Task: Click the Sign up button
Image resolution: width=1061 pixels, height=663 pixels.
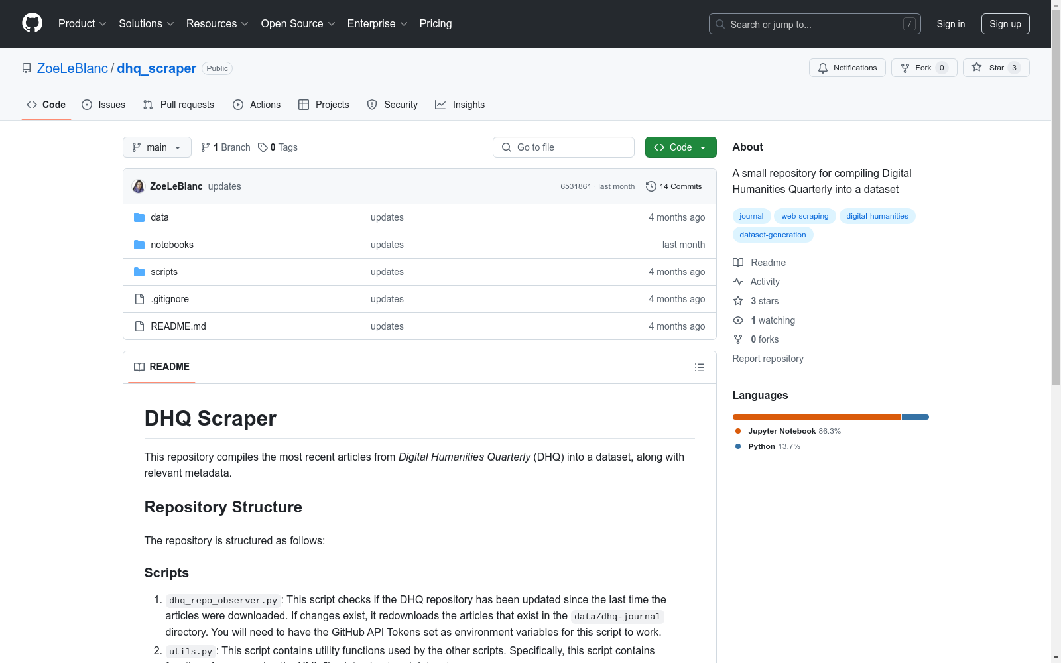Action: pos(1005,24)
